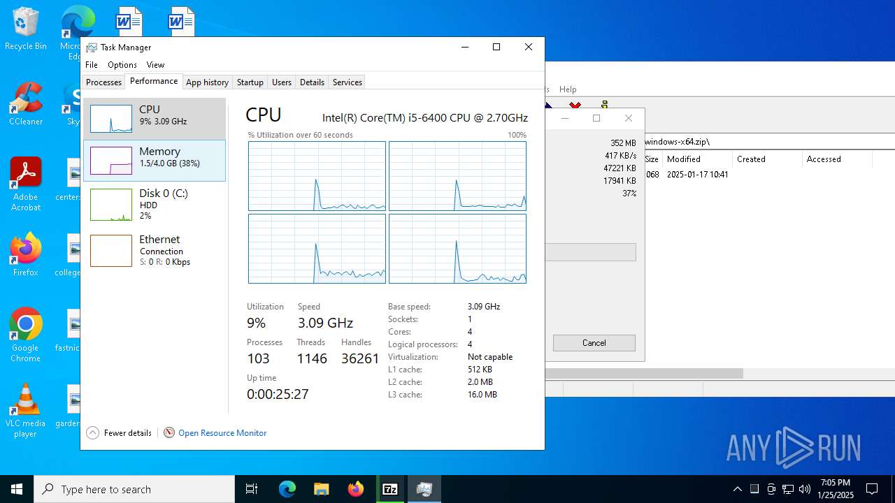Click the Resource Monitor icon
This screenshot has height=503, width=895.
169,433
